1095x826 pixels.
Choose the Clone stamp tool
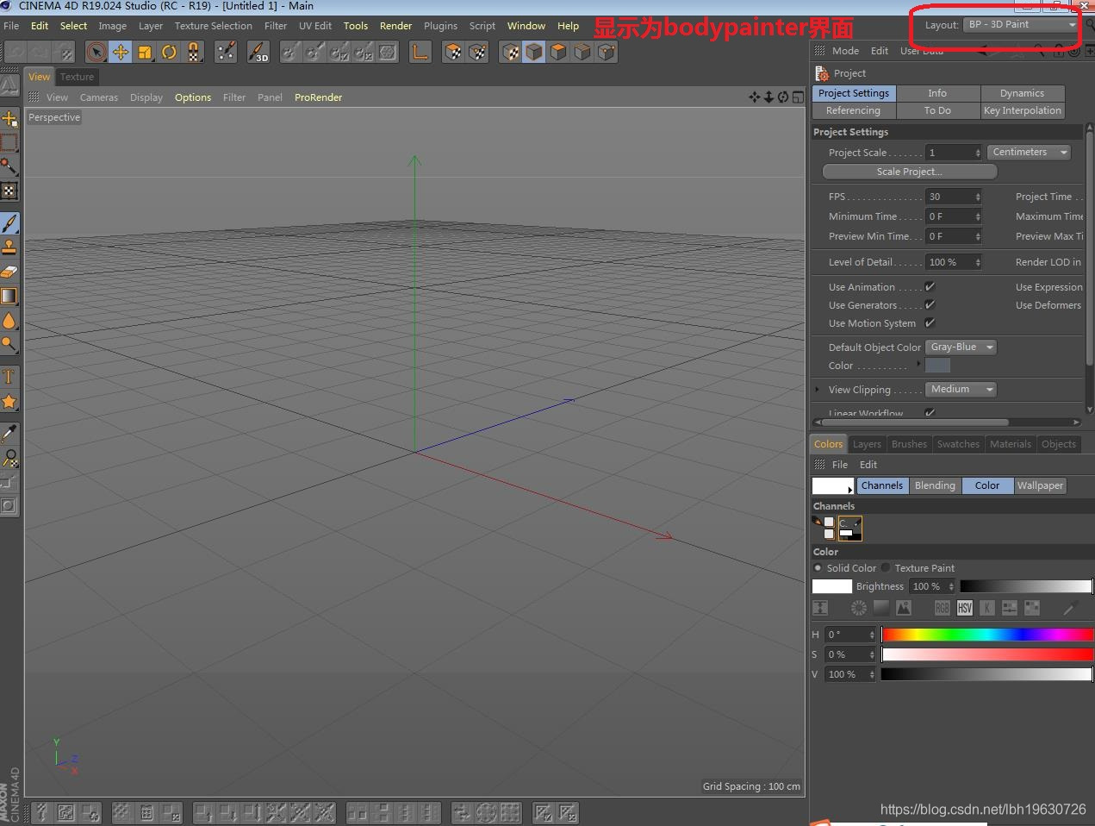pyautogui.click(x=9, y=247)
